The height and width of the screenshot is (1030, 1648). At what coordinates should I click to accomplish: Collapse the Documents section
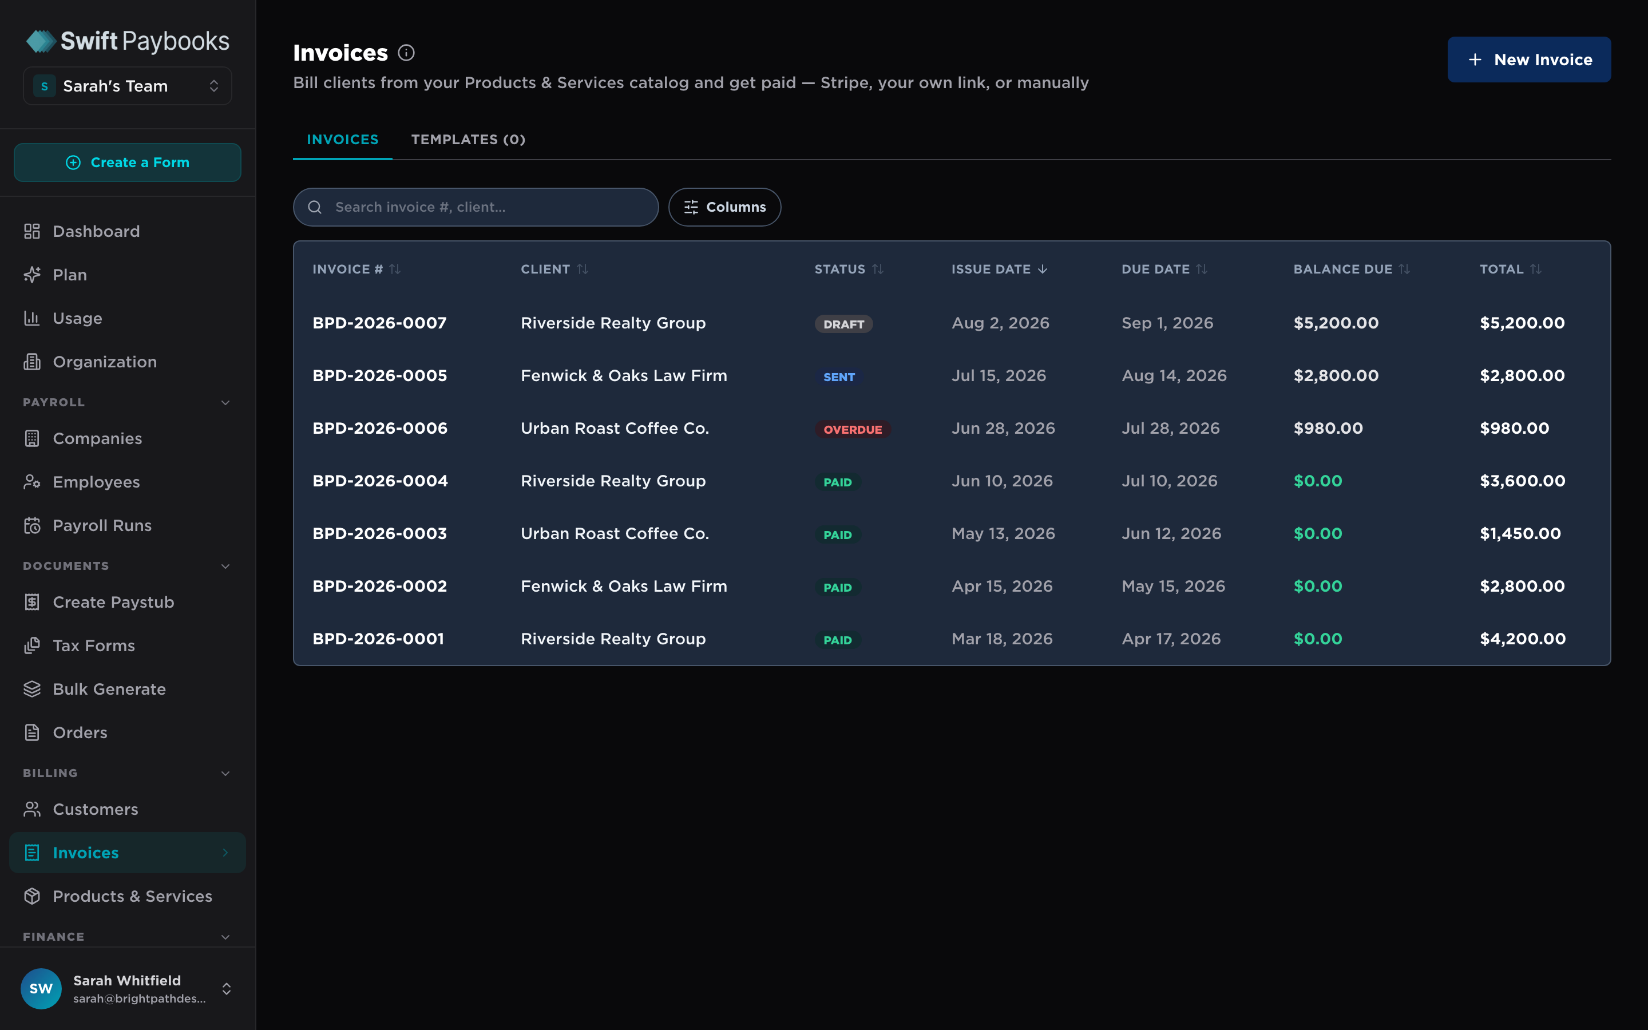coord(225,566)
